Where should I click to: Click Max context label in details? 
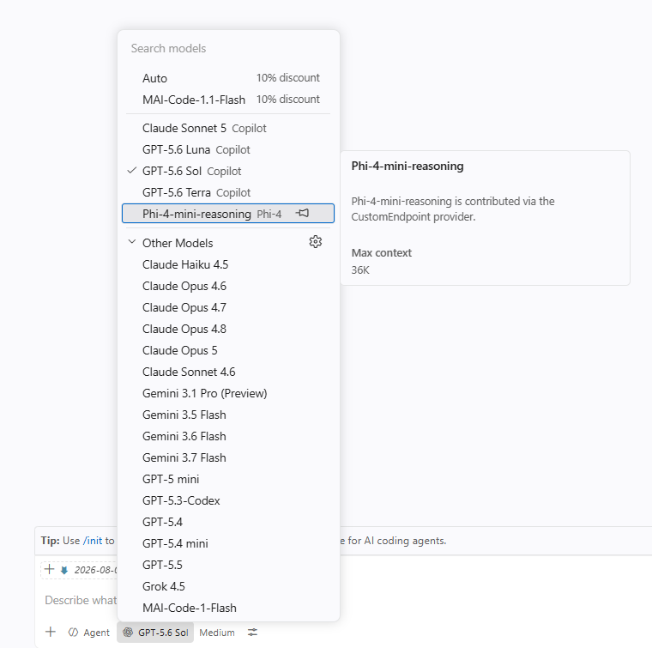381,253
